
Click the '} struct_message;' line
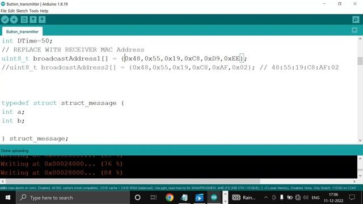click(35, 138)
